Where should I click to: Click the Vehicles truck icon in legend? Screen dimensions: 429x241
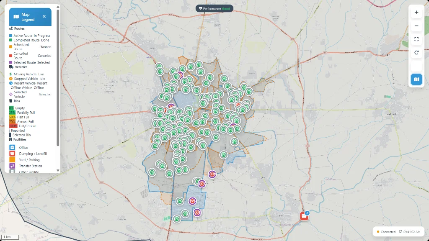[x=11, y=67]
